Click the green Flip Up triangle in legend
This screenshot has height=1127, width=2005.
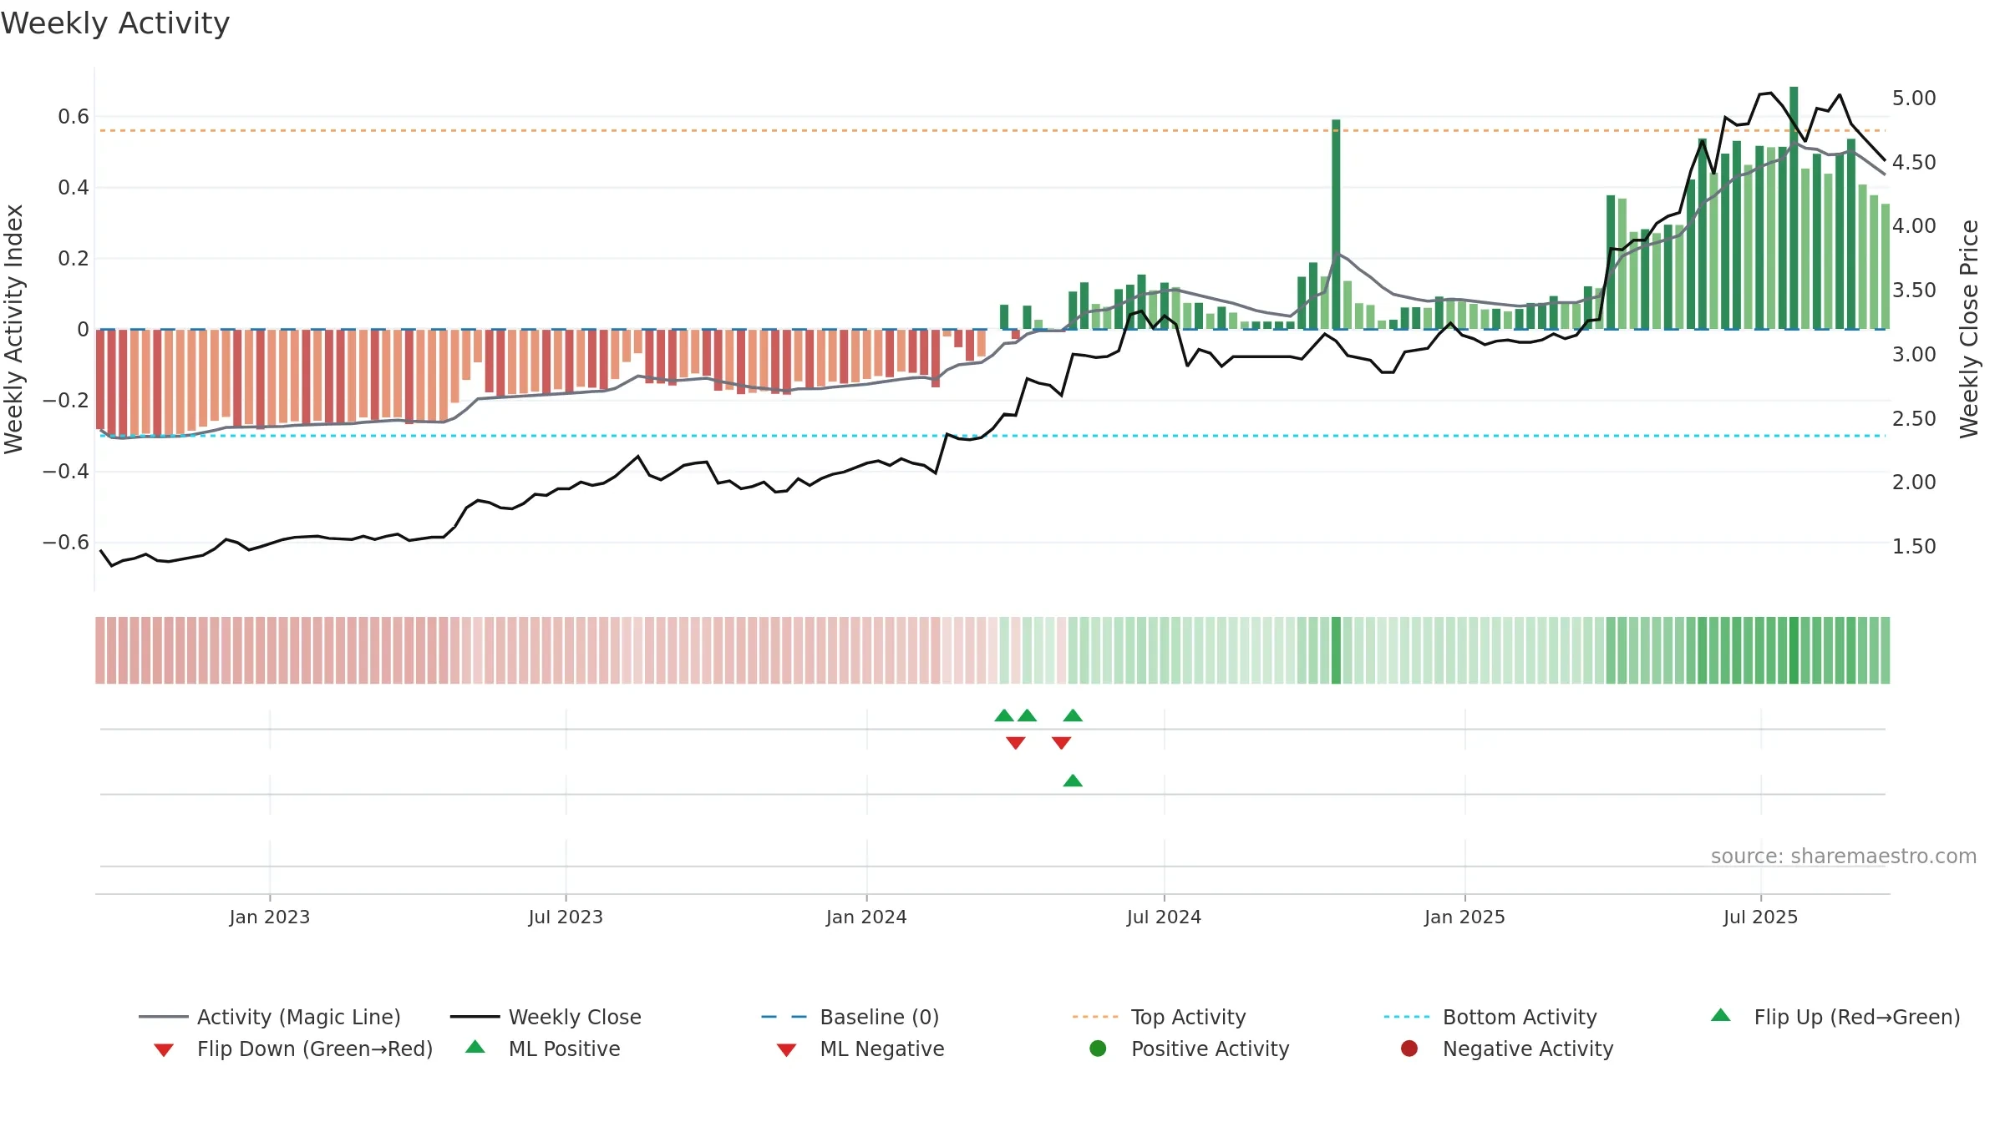[x=1720, y=1015]
